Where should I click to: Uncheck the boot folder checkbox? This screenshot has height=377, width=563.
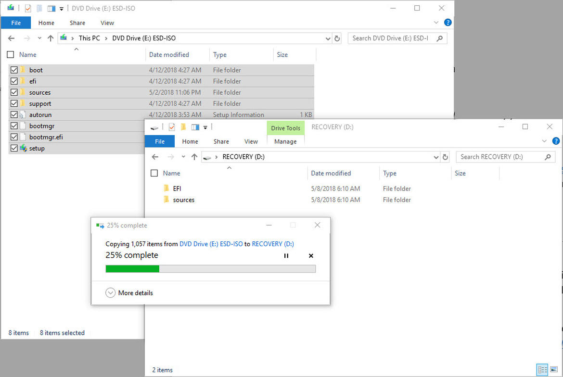[14, 70]
